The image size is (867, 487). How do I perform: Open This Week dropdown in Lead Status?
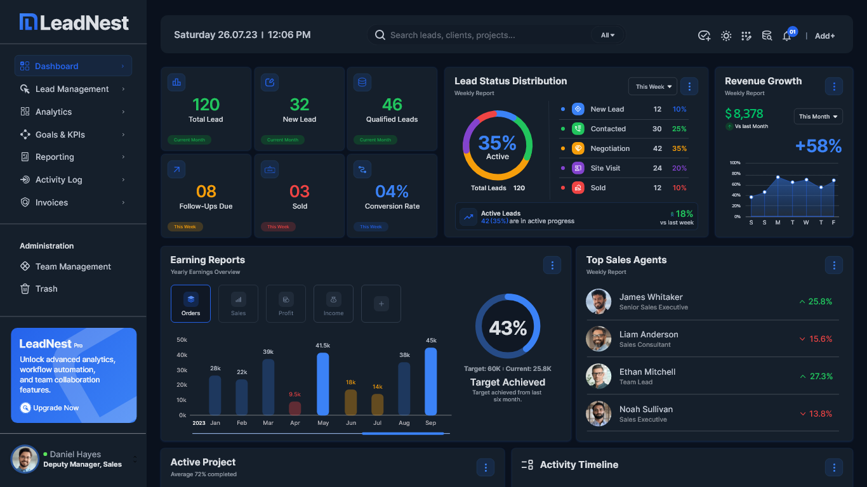pos(652,86)
